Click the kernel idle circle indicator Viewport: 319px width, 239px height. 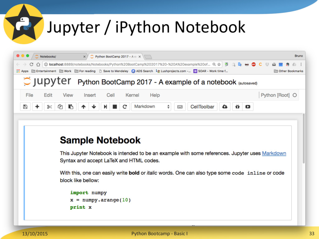tap(295, 95)
